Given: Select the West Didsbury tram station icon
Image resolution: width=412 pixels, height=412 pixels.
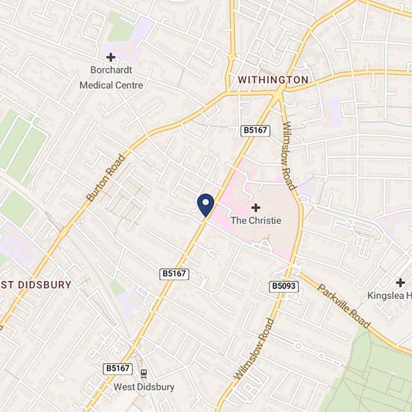Looking at the screenshot, I should tap(144, 373).
